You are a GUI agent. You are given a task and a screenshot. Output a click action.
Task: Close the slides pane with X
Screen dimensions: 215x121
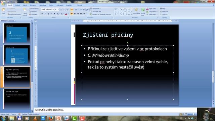(32, 21)
